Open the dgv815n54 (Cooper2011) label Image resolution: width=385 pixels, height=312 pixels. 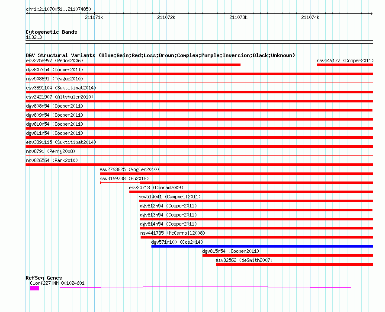[231, 251]
